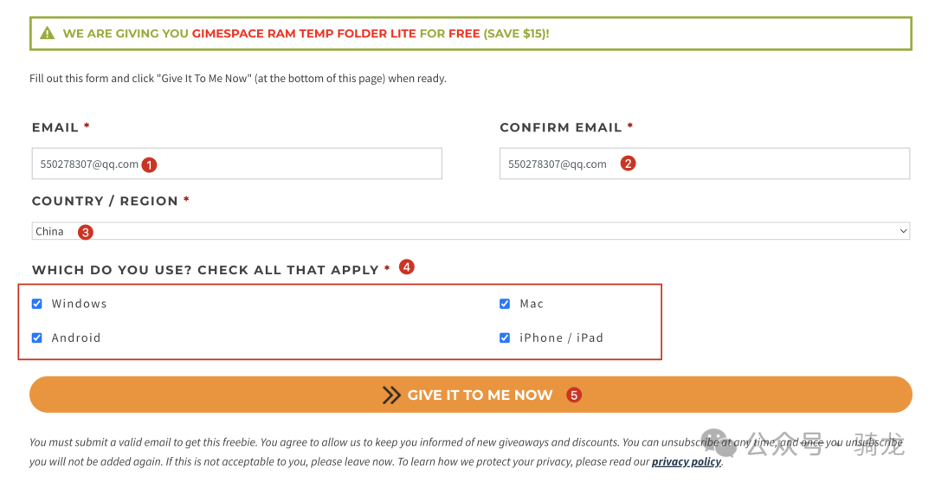Click the double chevron icon on orange button

391,395
